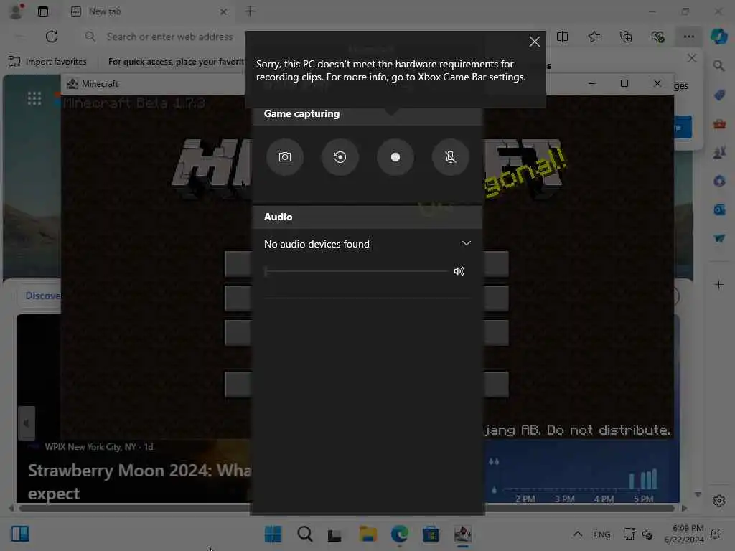Close the New tab tab
This screenshot has width=735, height=551.
tap(224, 11)
